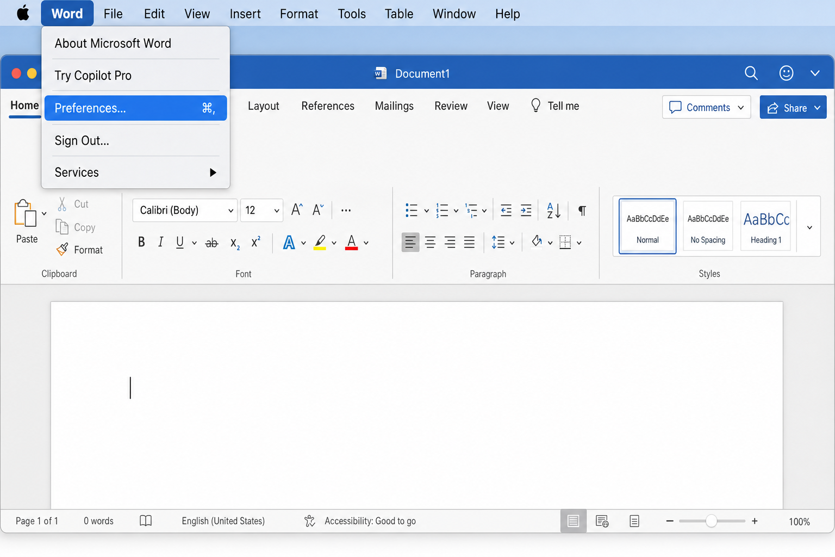Expand highlight color dropdown arrow
The width and height of the screenshot is (835, 557).
tap(334, 243)
